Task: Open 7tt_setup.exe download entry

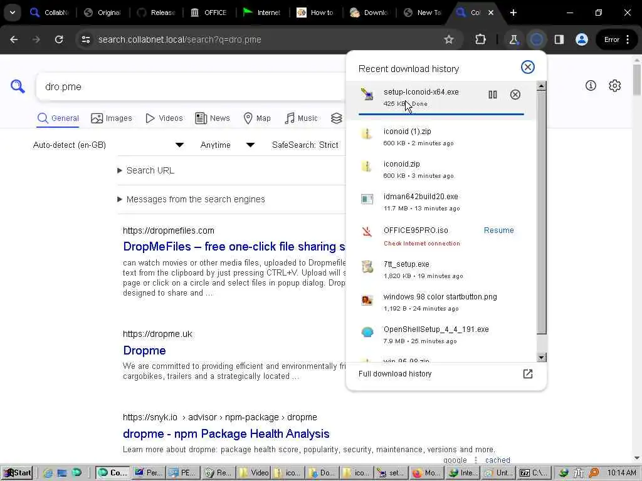Action: click(441, 270)
